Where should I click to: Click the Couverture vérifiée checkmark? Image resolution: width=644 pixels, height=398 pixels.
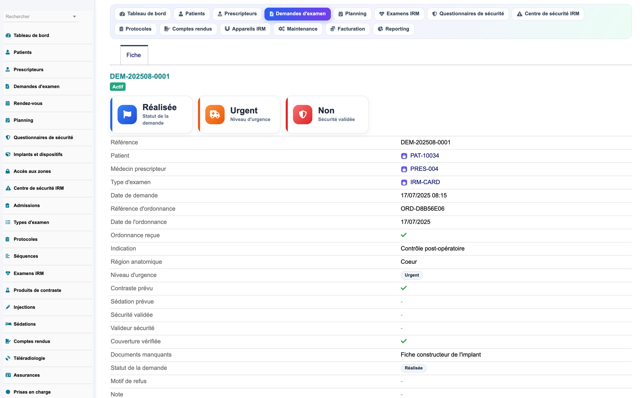coord(403,341)
